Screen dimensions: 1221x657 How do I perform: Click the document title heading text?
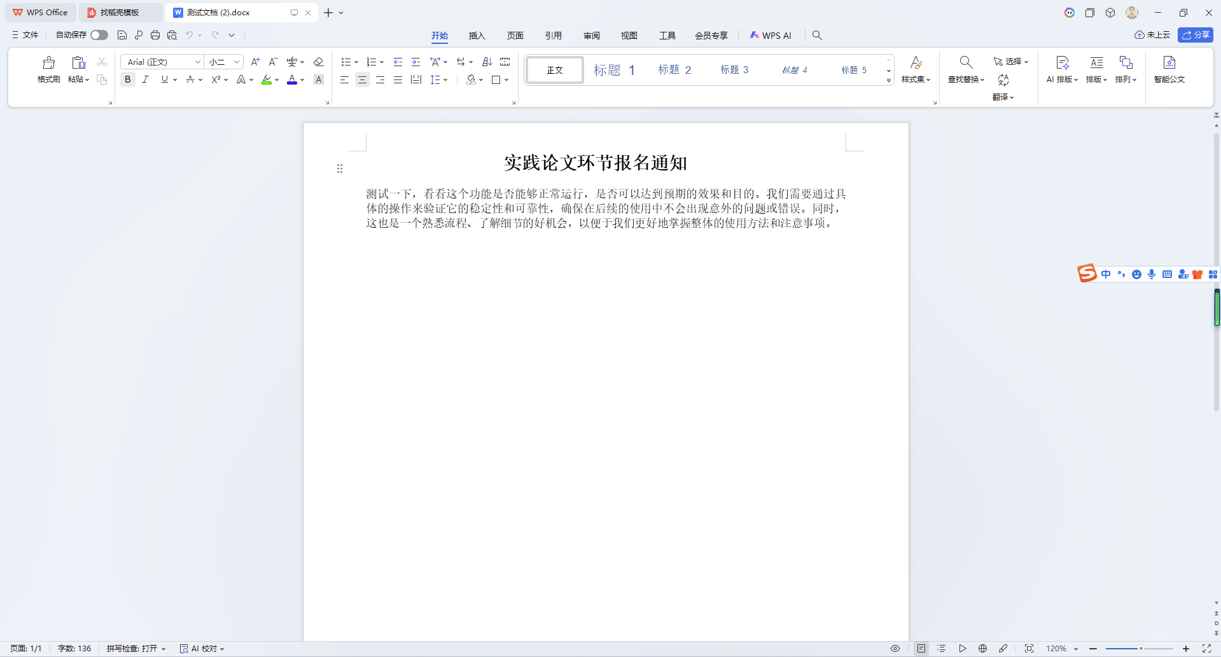pos(595,163)
